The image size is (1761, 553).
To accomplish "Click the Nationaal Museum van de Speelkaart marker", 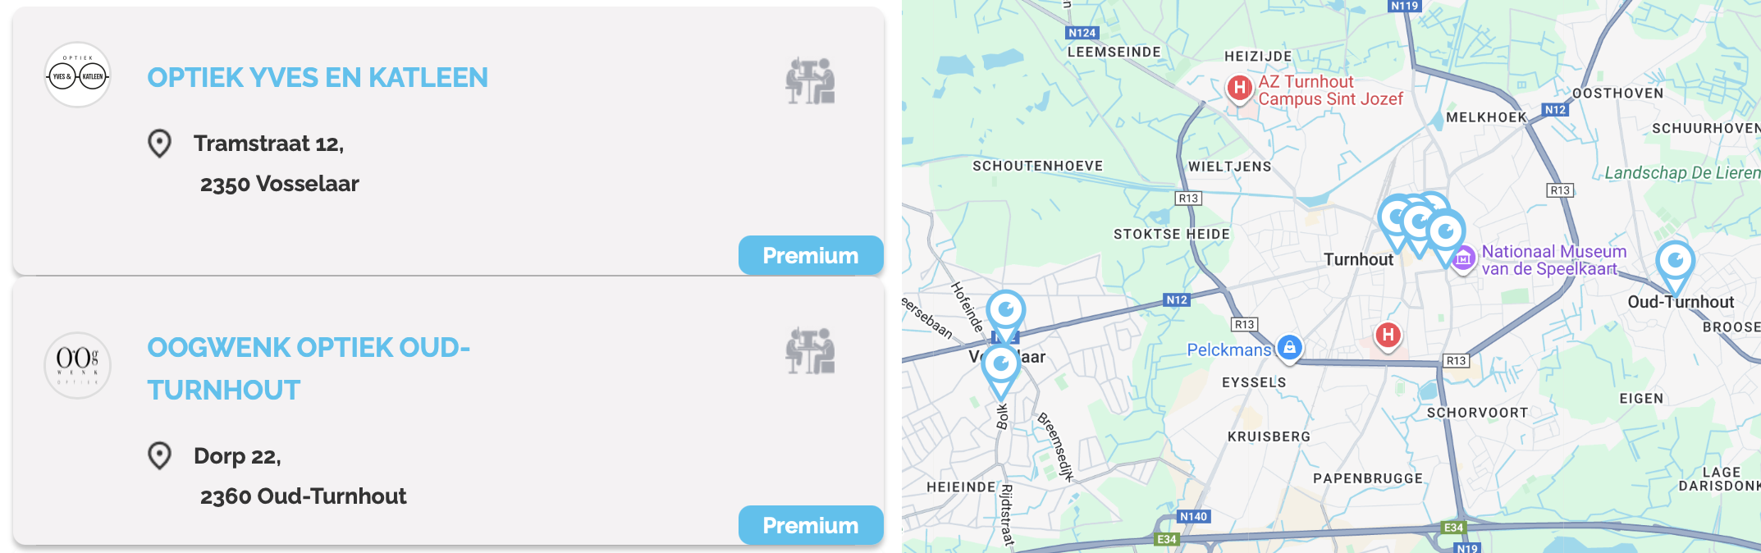I will tap(1463, 261).
